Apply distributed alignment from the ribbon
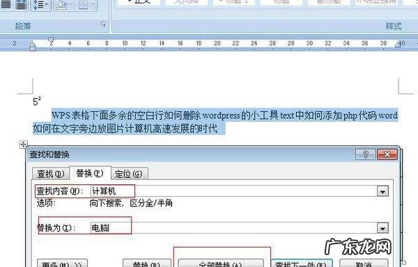Viewport: 418px width, 267px height. (22, 5)
